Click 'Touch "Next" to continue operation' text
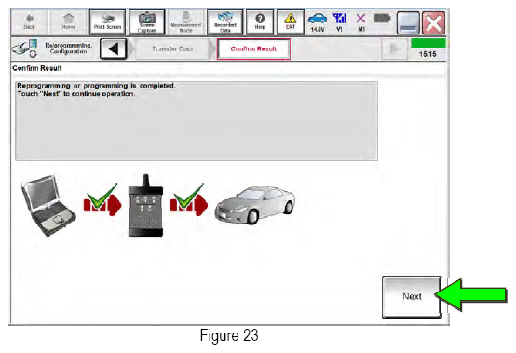 (76, 94)
